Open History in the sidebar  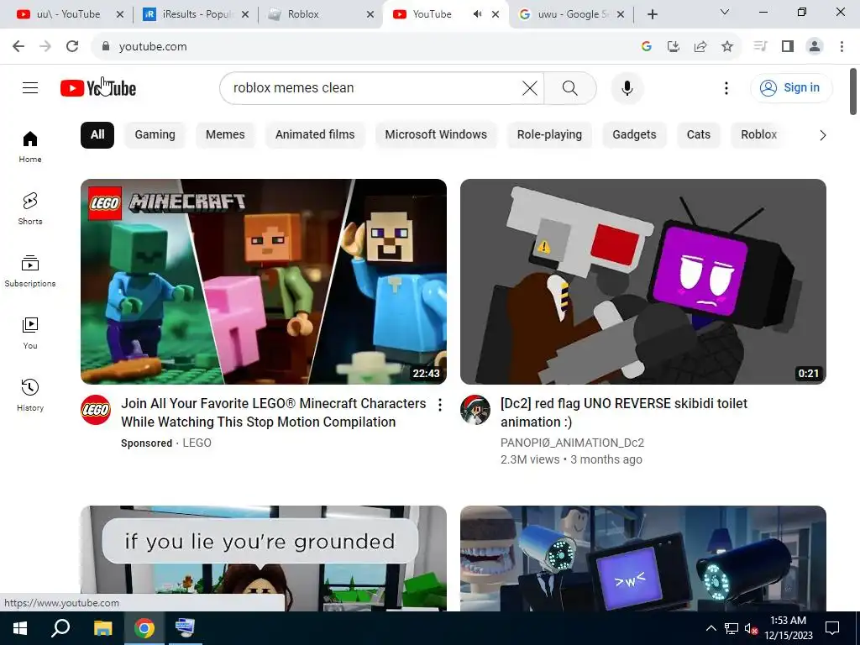point(30,395)
